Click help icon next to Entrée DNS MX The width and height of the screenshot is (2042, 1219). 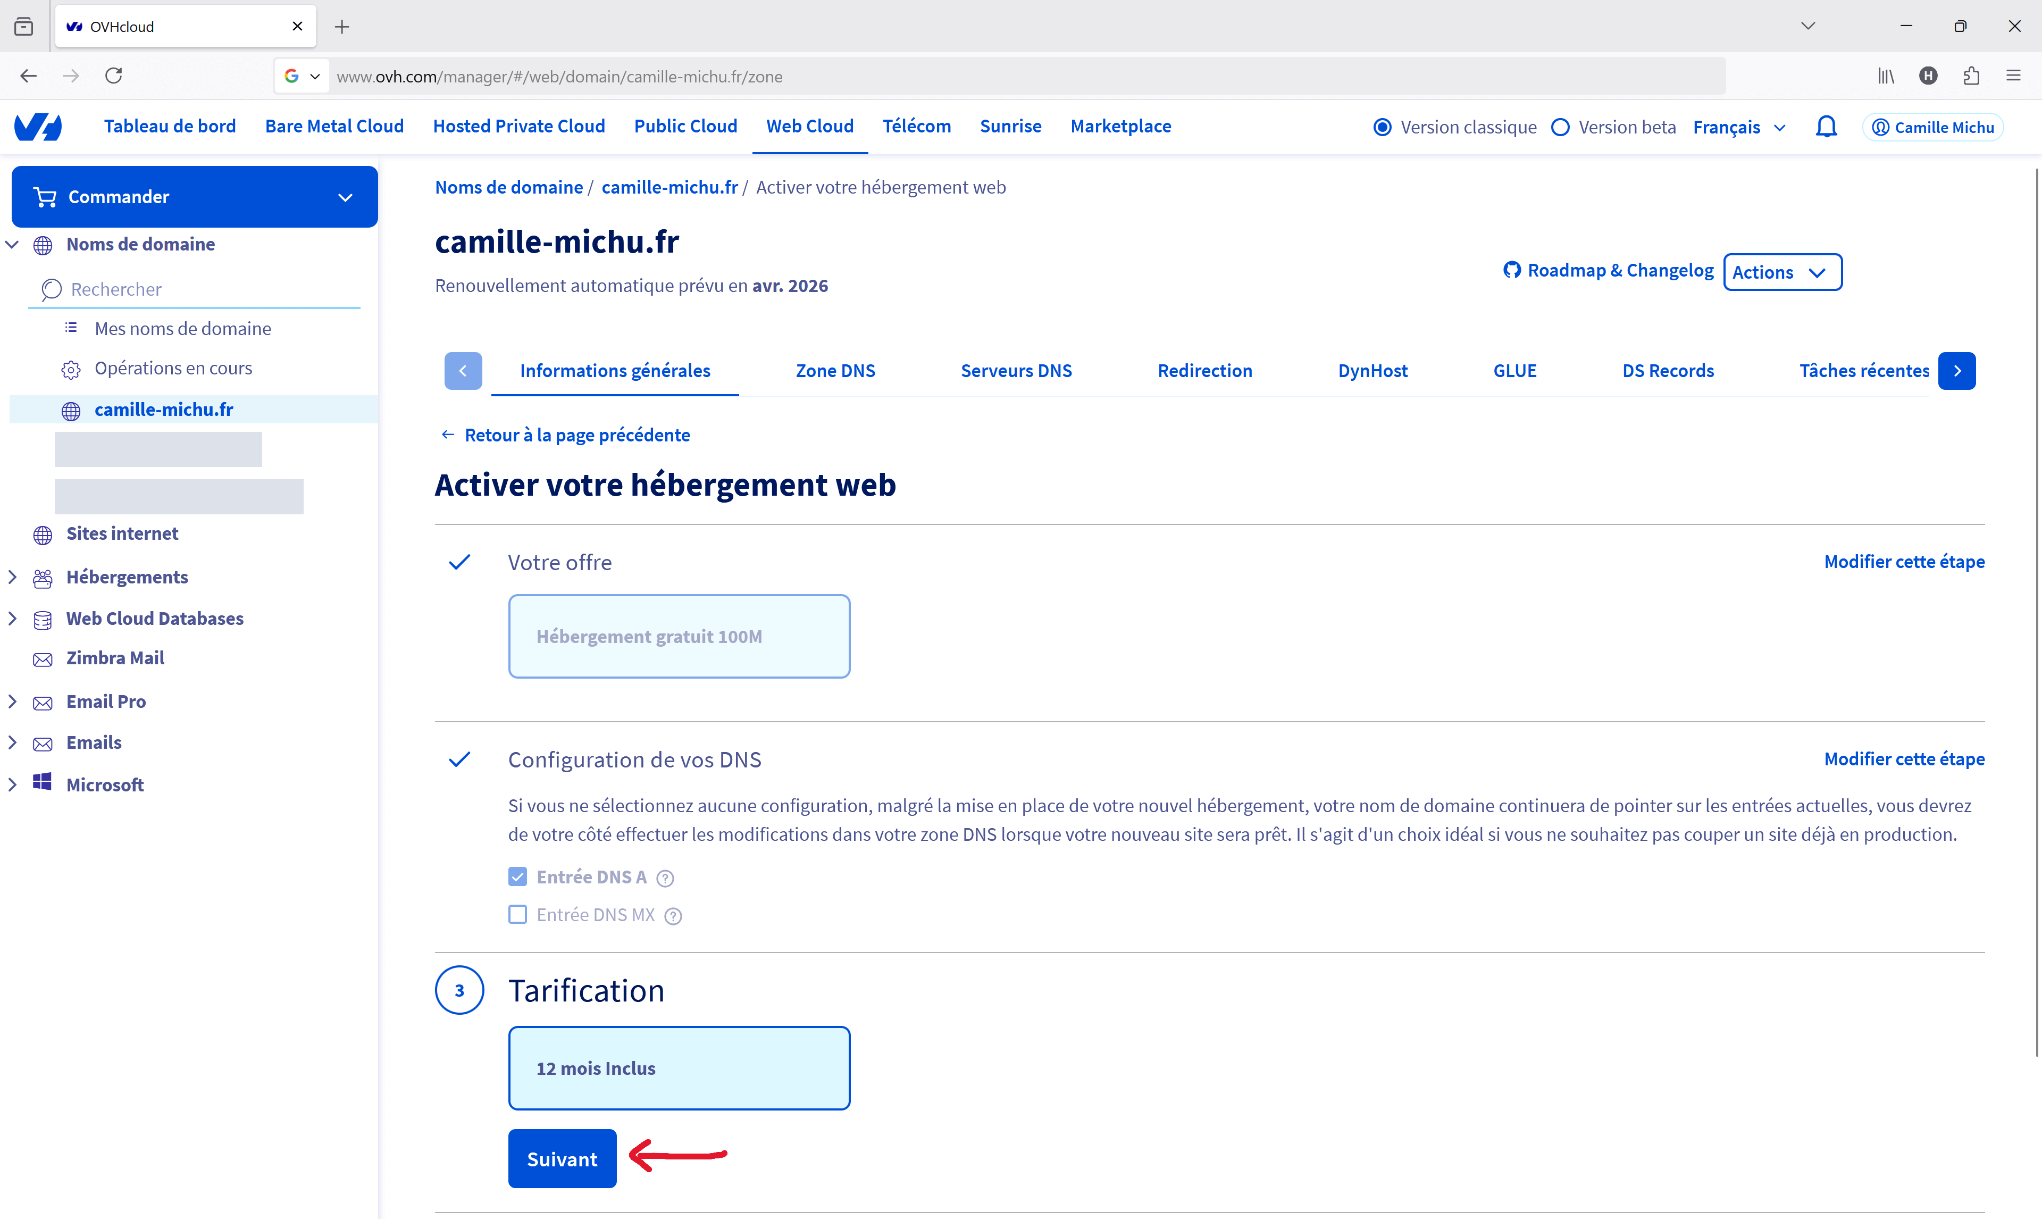pos(673,916)
